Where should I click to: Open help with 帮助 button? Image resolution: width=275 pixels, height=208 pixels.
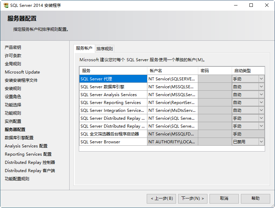click(255, 198)
